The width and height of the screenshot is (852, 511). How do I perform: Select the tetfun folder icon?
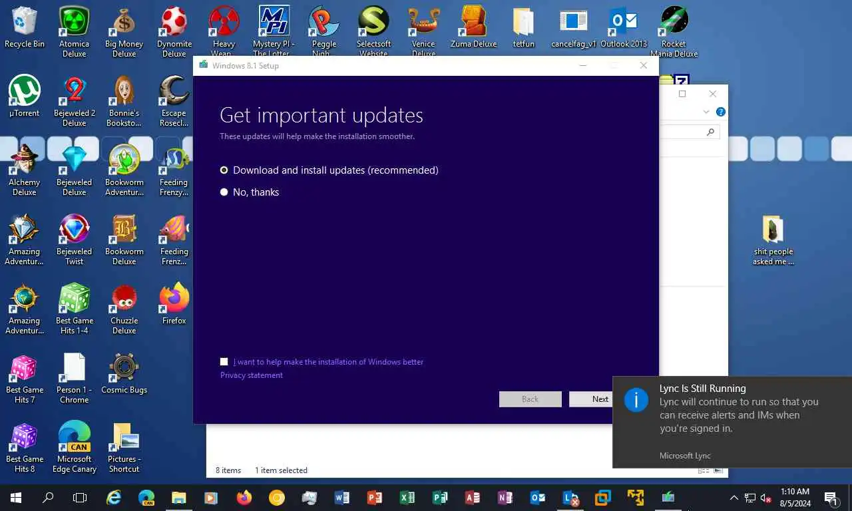[524, 28]
